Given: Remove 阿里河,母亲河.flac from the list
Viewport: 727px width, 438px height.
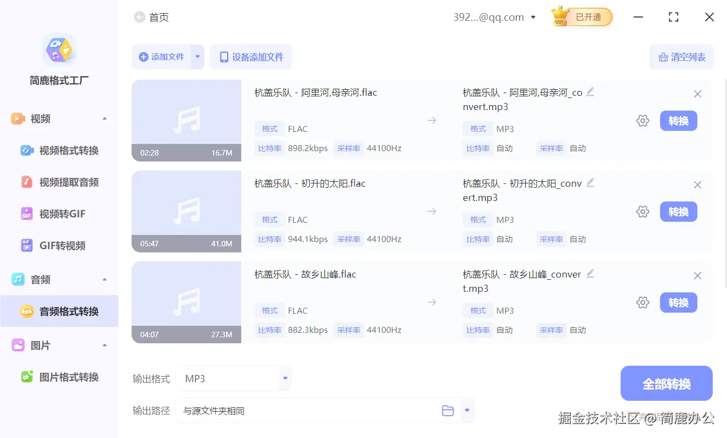Looking at the screenshot, I should click(x=697, y=94).
